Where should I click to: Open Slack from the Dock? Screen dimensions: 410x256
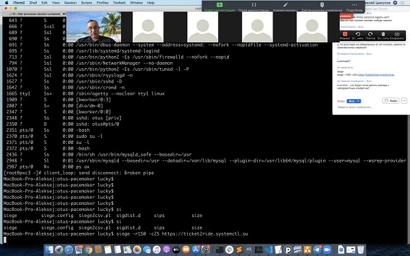tap(230, 249)
